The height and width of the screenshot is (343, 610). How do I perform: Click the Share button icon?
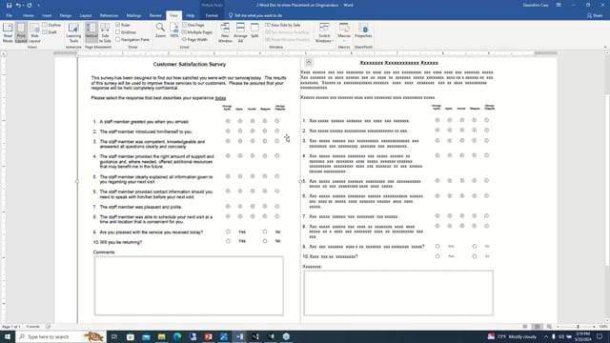click(595, 15)
